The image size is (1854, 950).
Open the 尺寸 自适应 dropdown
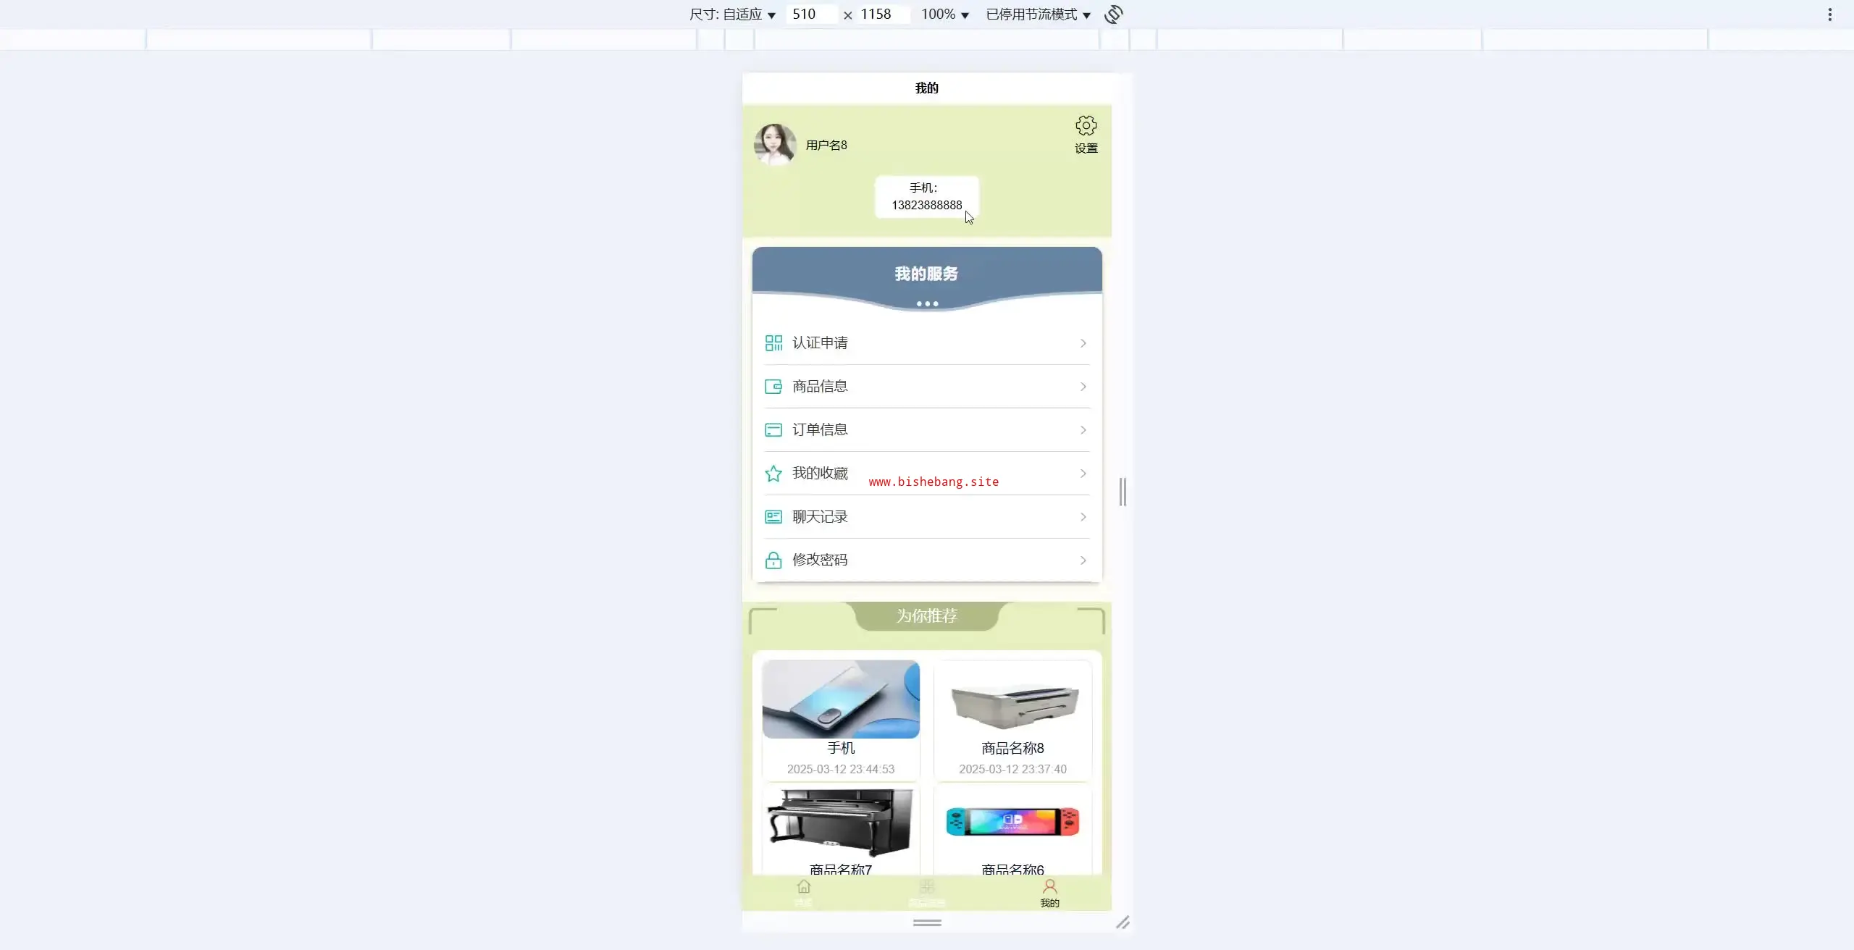click(732, 14)
